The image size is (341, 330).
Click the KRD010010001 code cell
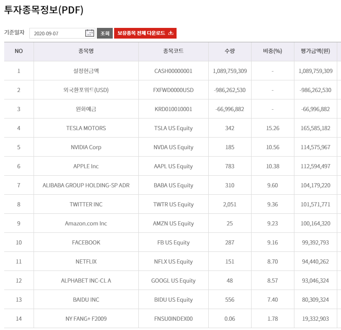(x=173, y=109)
